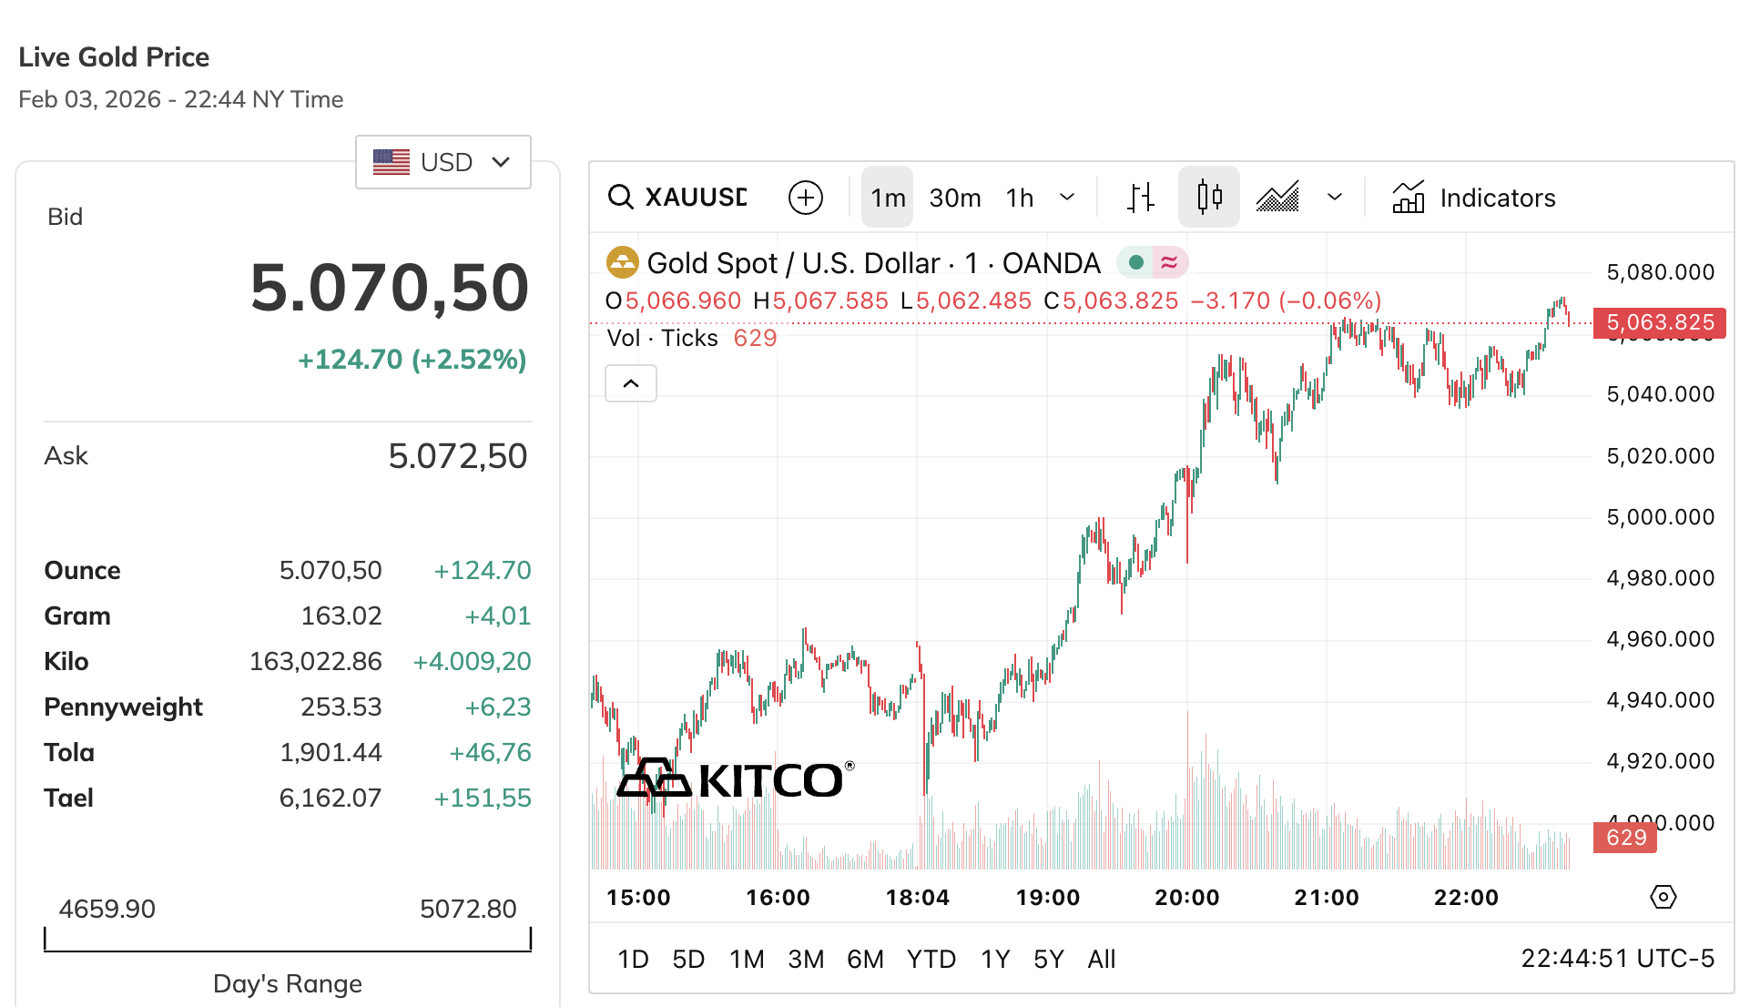Toggle the market status green dot
This screenshot has height=1007, width=1750.
1136,262
